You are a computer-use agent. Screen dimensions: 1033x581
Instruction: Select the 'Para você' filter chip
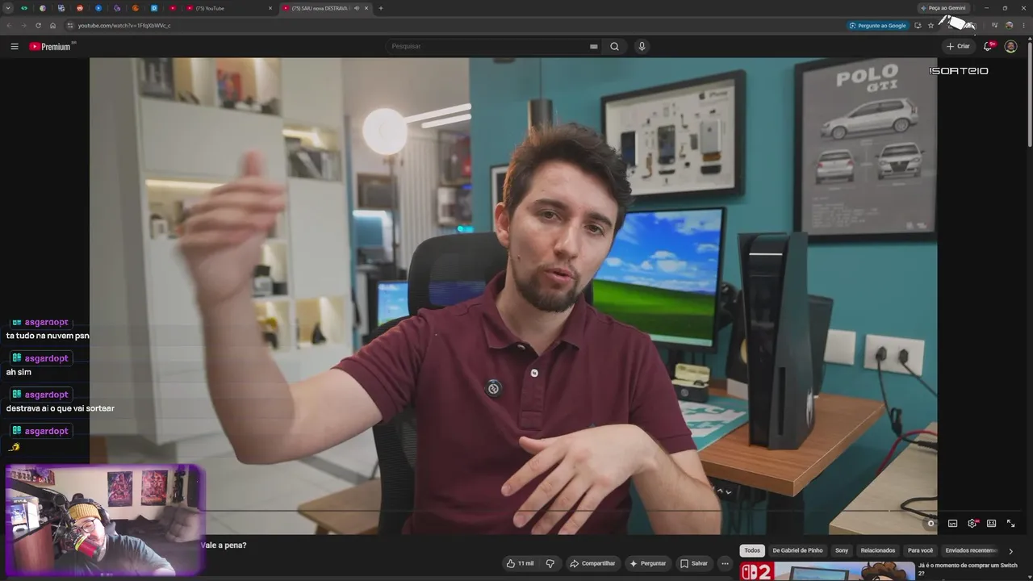(920, 550)
